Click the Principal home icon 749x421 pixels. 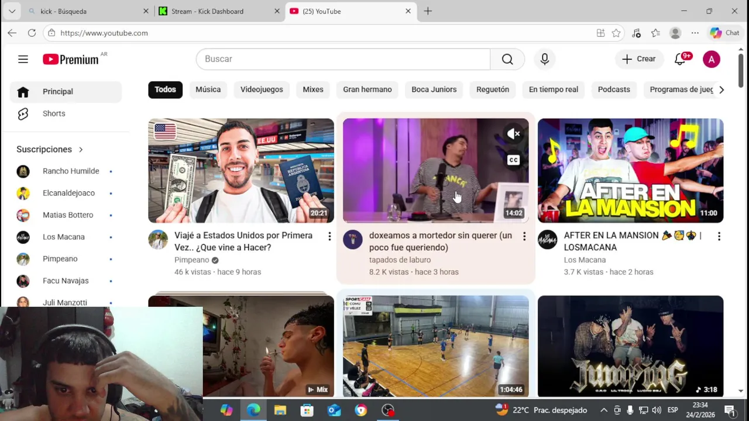(x=23, y=92)
